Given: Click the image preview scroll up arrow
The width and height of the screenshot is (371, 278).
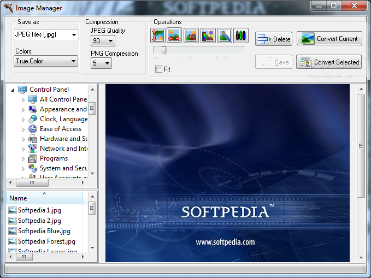Looking at the screenshot, I should (361, 89).
